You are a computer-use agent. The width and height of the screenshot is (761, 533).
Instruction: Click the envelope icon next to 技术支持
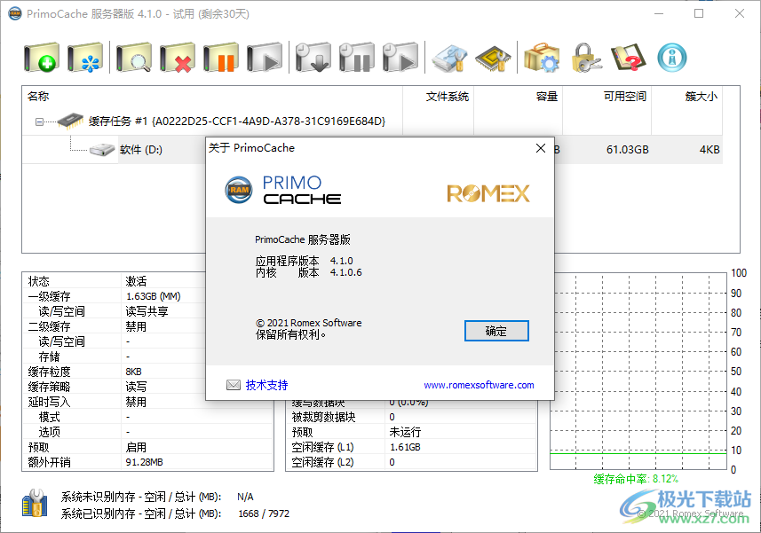234,385
